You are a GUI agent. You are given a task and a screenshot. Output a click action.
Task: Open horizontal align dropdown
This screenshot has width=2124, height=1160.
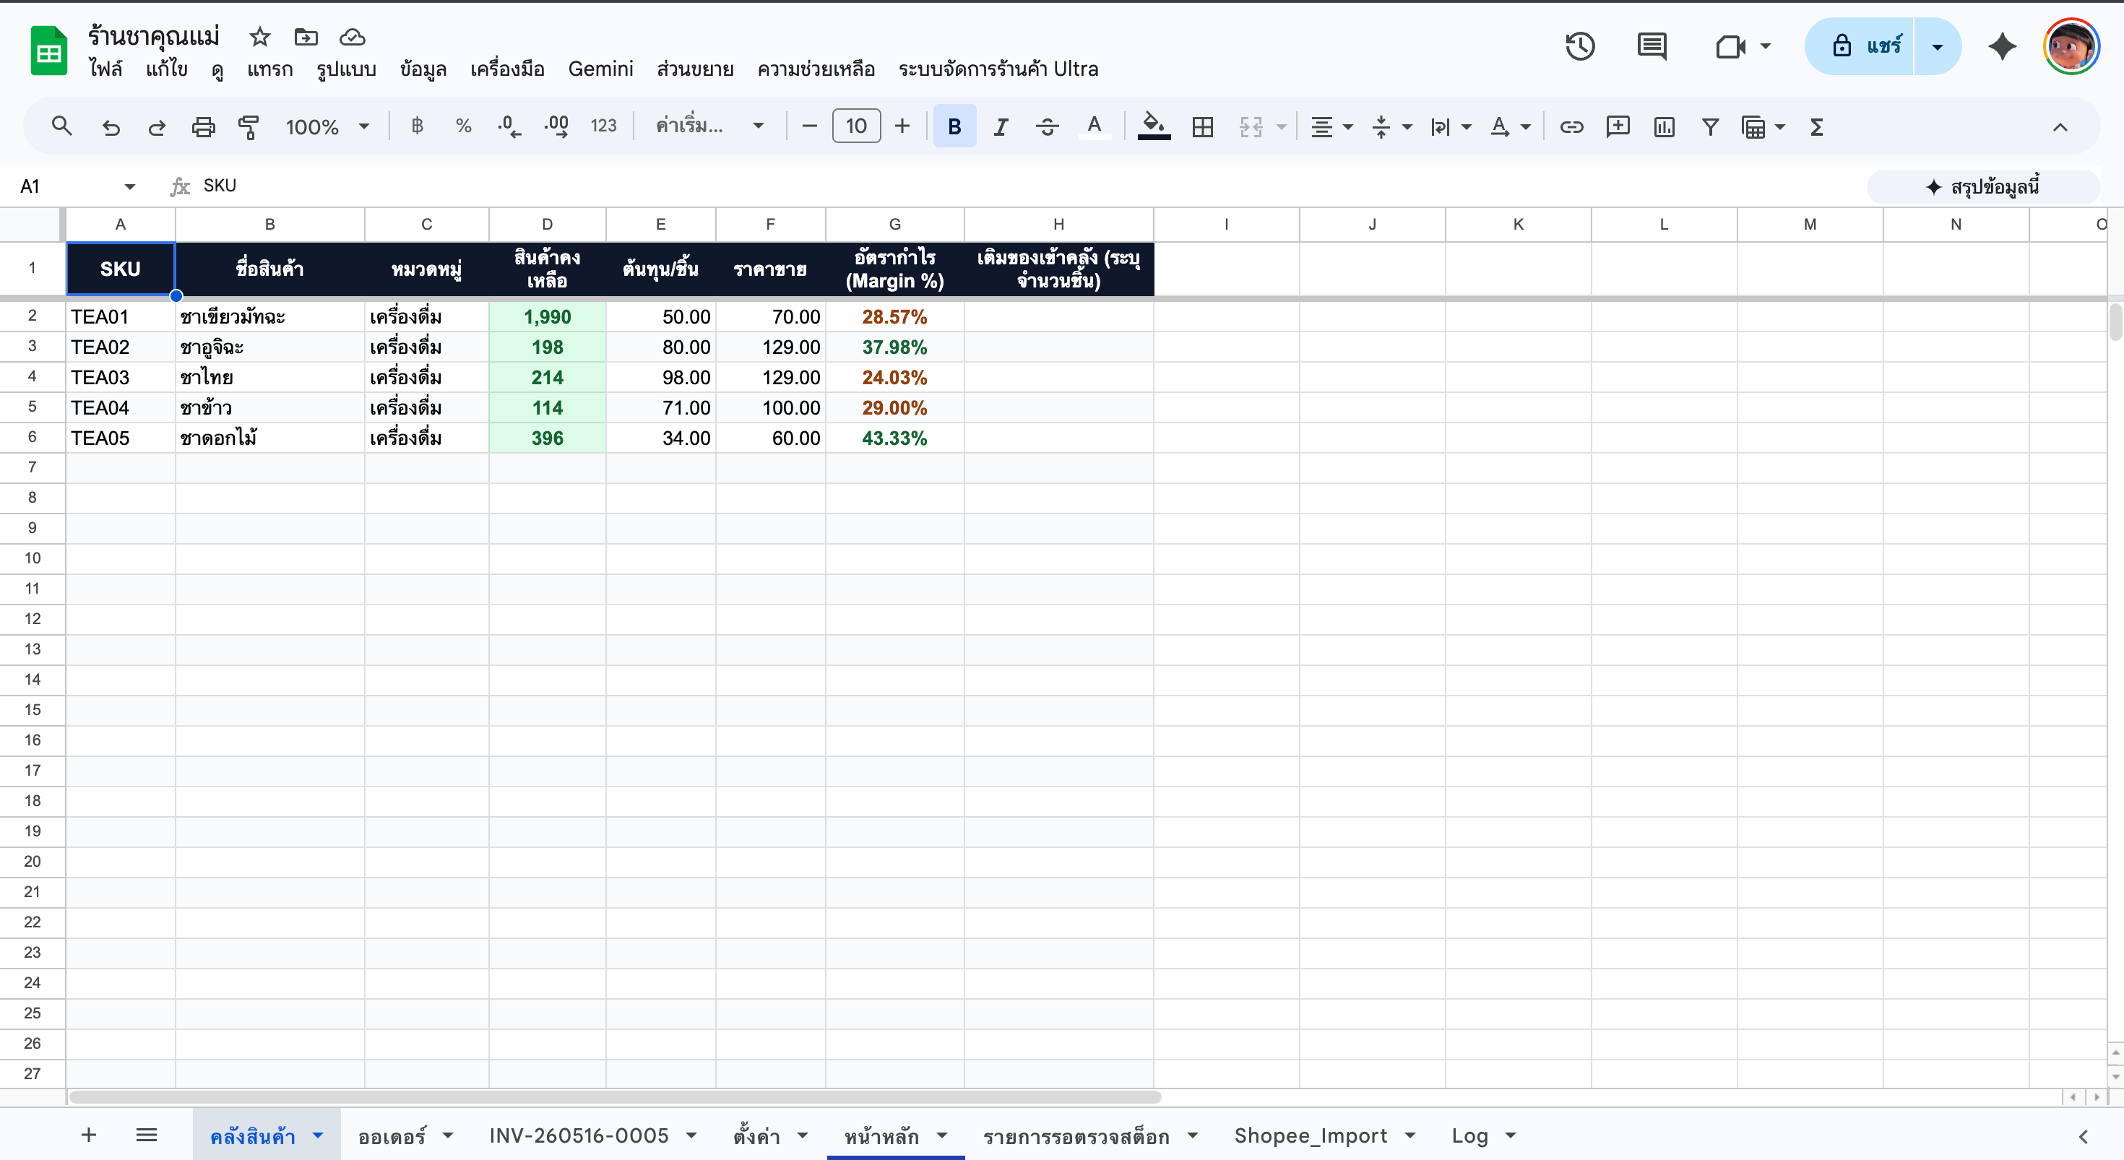(x=1331, y=126)
